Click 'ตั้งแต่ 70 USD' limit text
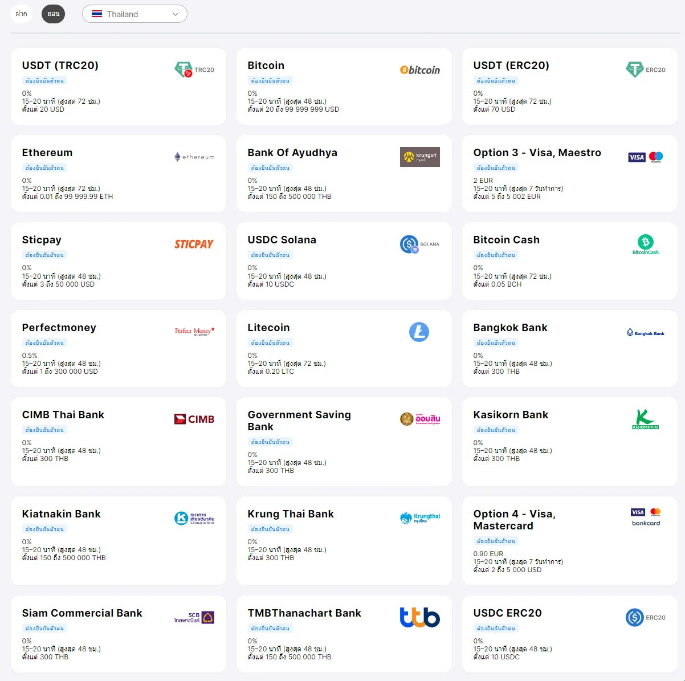The height and width of the screenshot is (681, 685). tap(494, 109)
